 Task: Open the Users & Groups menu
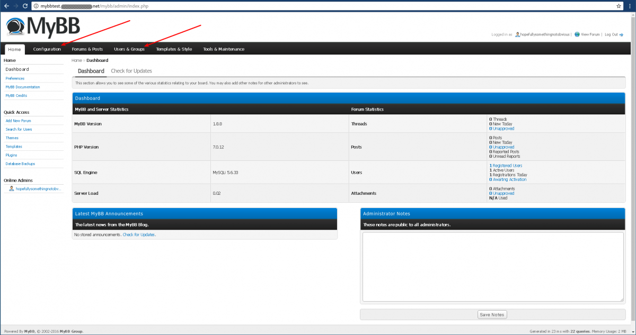(x=129, y=49)
